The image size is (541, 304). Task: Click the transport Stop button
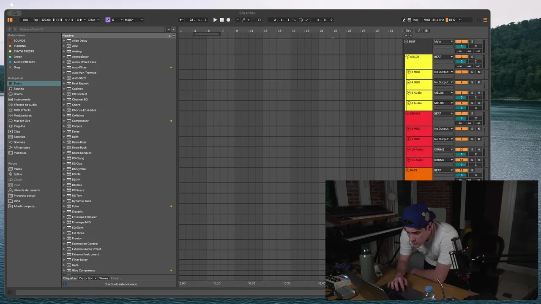click(222, 20)
